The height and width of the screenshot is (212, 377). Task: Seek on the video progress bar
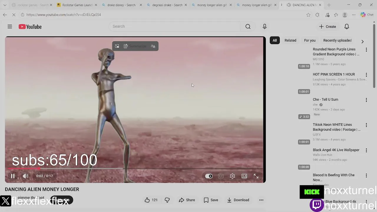pos(135,169)
